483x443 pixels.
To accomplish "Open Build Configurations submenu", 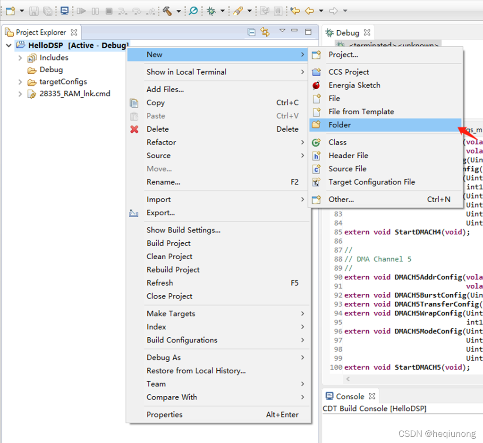I will point(218,340).
